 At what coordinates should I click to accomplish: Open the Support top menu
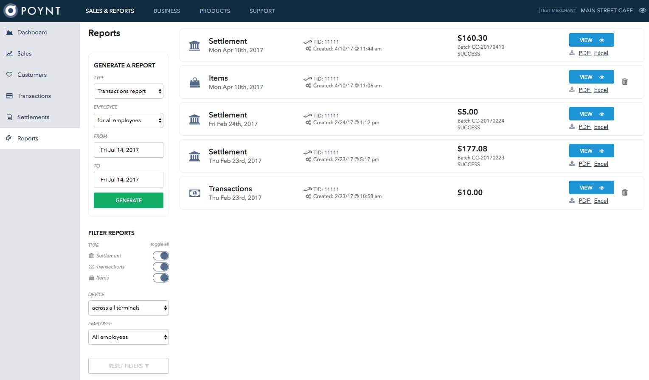(262, 11)
